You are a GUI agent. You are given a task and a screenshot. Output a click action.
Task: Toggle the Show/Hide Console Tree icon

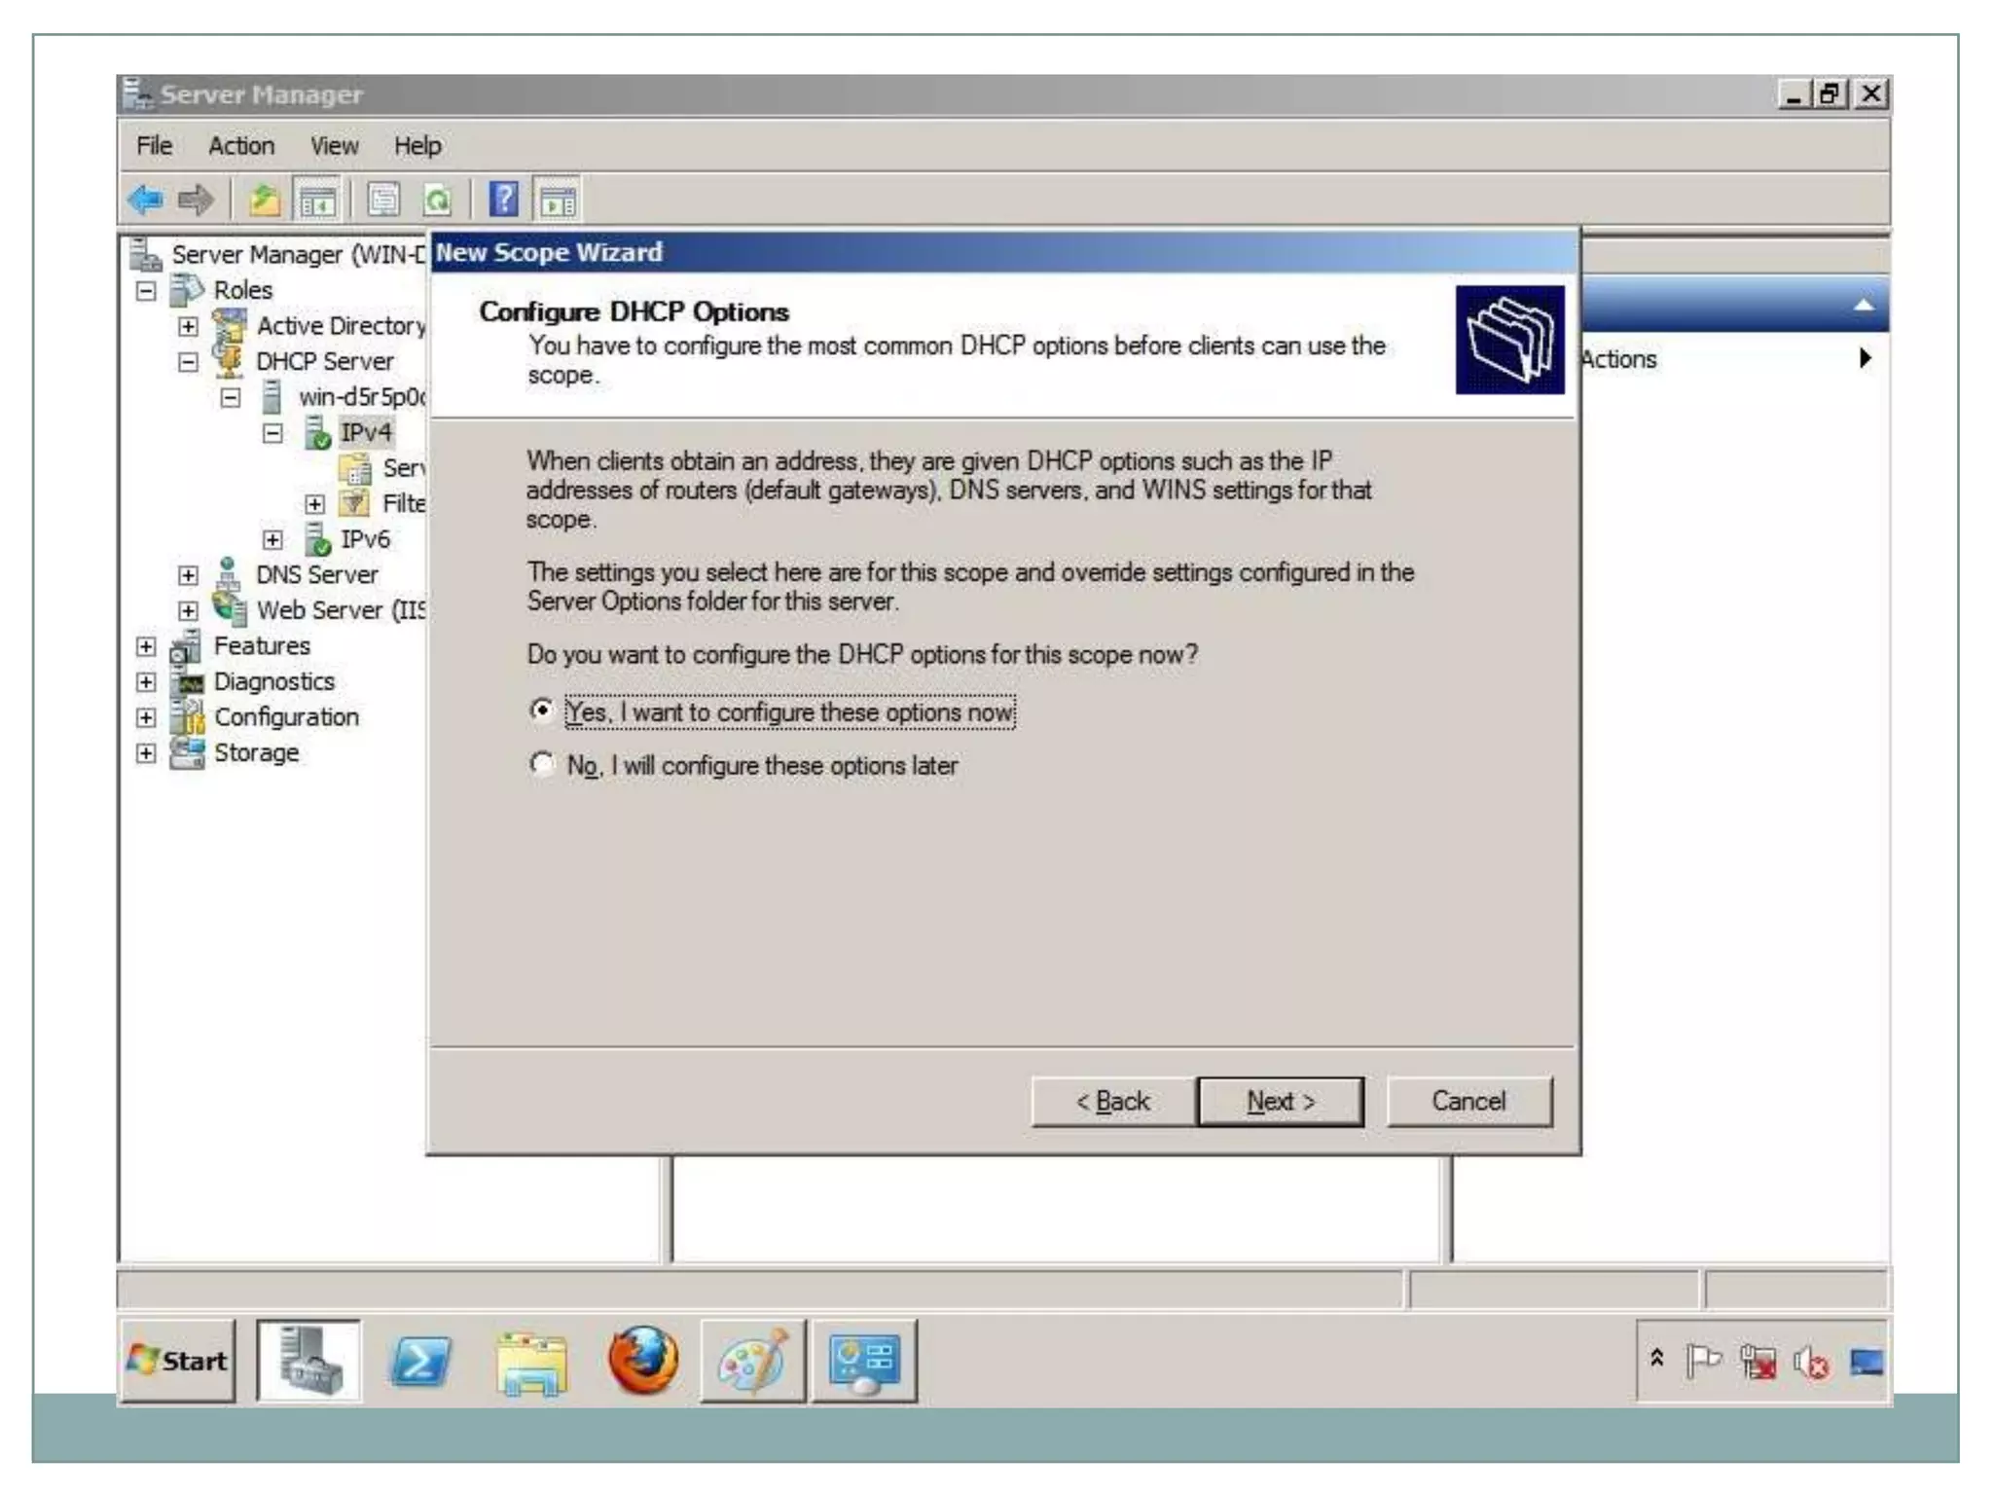(x=316, y=201)
